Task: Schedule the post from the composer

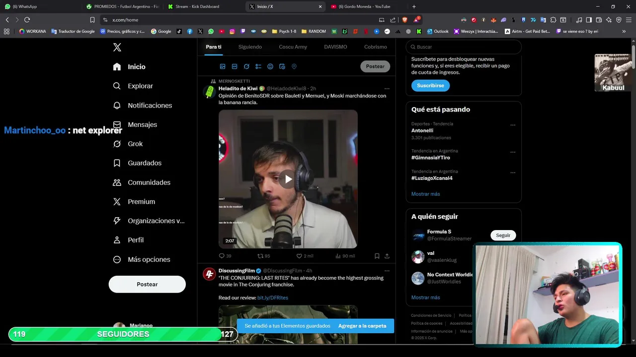Action: pos(282,66)
